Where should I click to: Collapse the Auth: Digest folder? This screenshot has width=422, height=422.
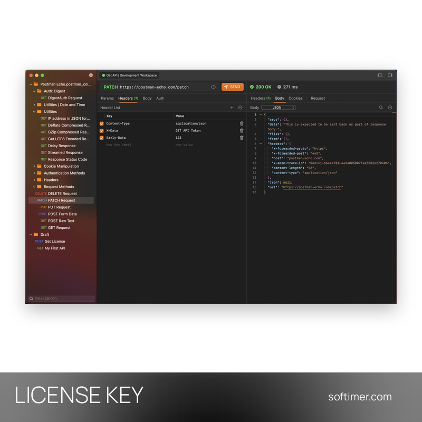pyautogui.click(x=34, y=91)
